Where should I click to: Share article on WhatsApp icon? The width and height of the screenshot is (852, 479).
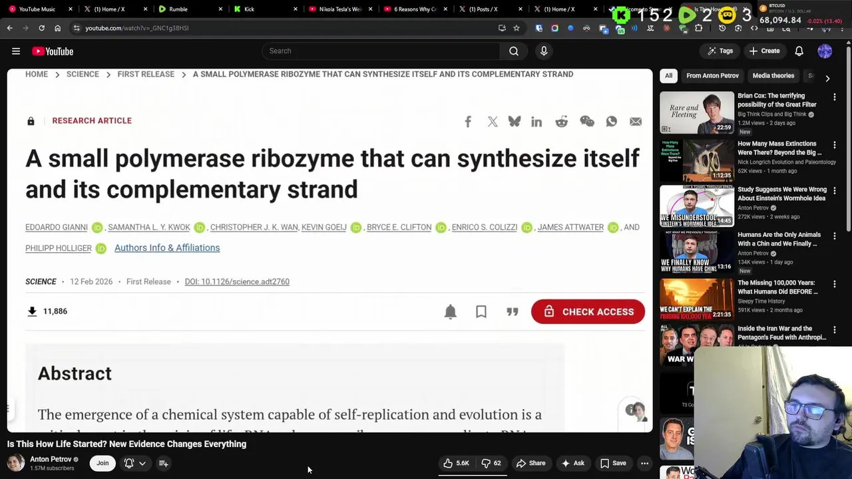tap(612, 121)
